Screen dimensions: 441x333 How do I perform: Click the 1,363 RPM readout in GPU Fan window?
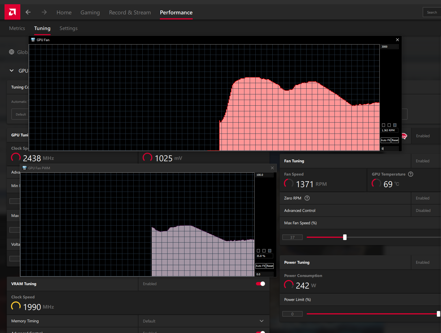[390, 130]
